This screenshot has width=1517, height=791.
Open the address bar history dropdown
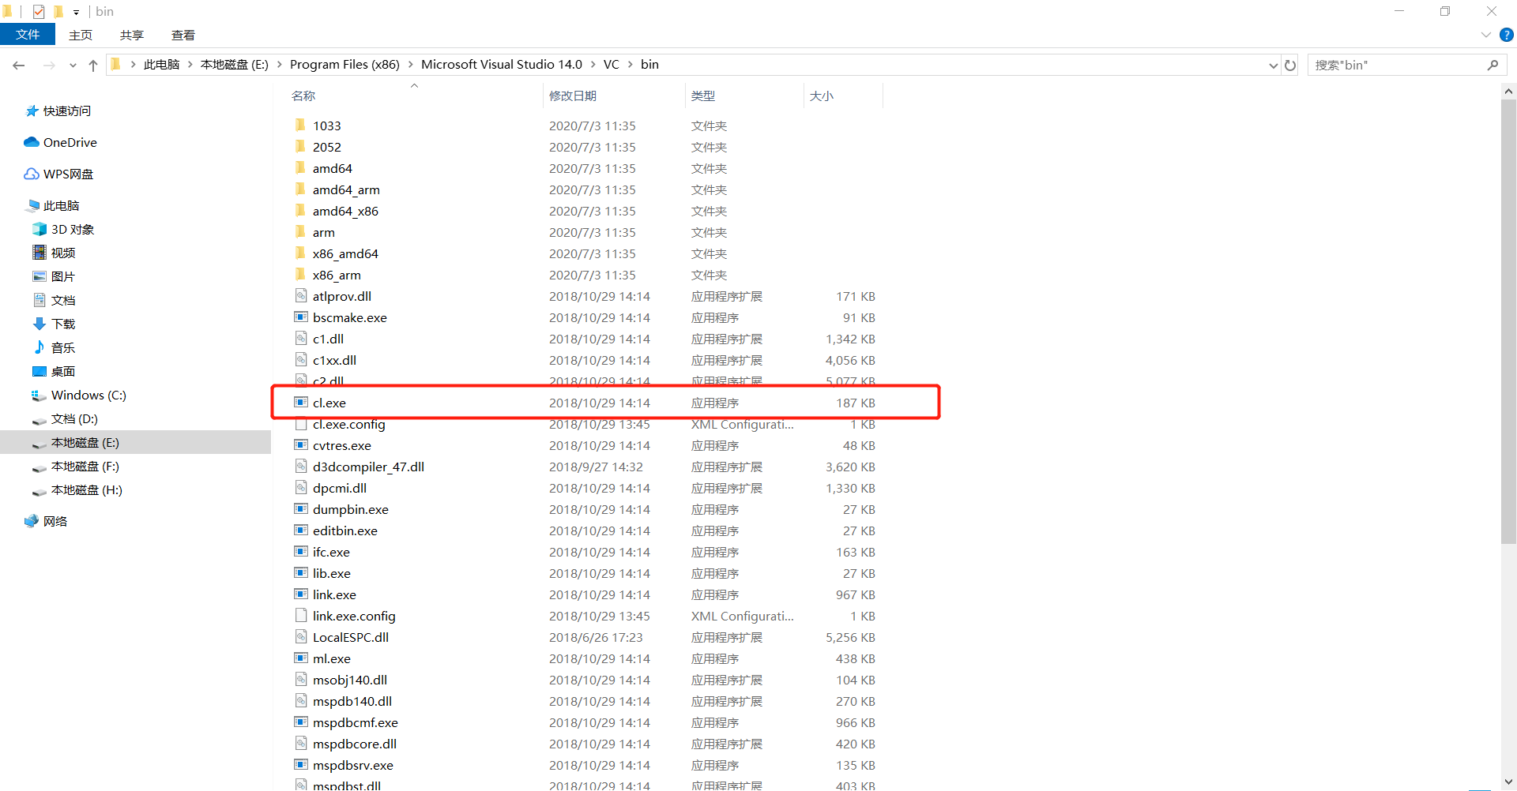click(x=1272, y=65)
